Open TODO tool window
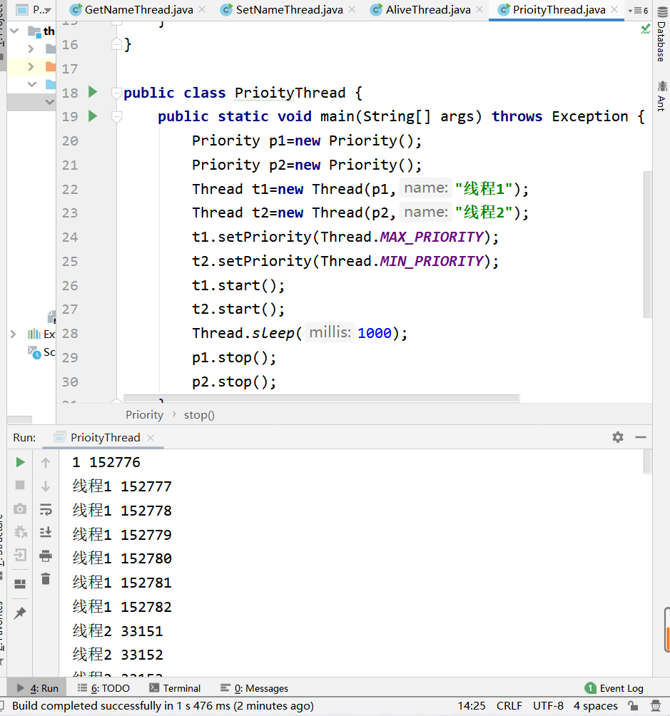Viewport: 670px width, 716px height. (x=103, y=688)
